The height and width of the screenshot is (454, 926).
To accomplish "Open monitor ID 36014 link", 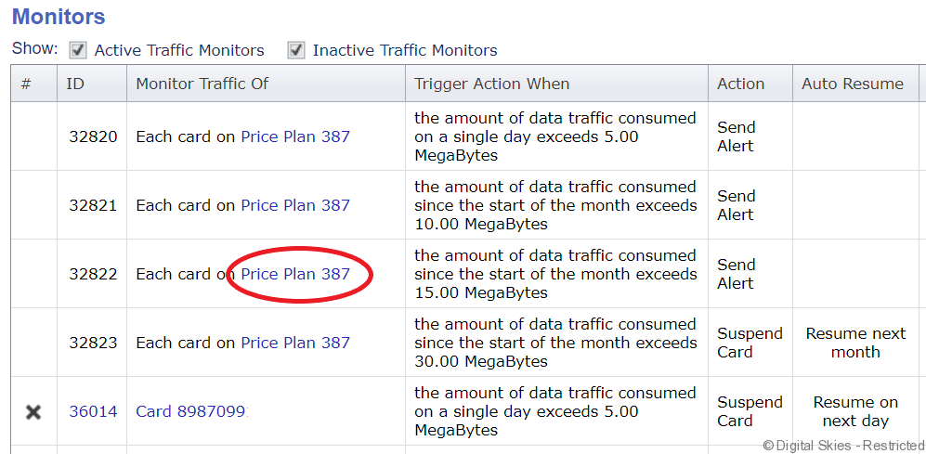I will (x=93, y=411).
